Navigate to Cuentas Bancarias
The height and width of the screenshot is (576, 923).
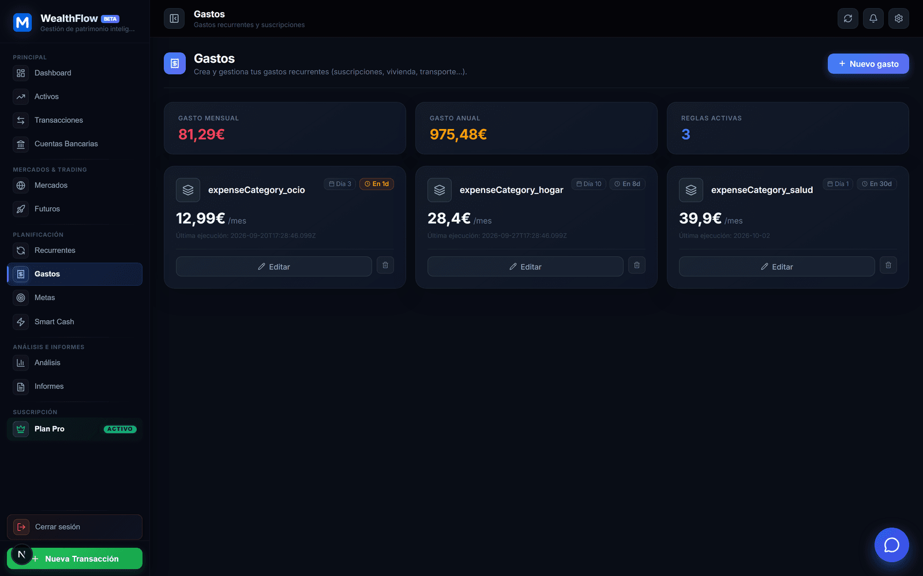[74, 144]
